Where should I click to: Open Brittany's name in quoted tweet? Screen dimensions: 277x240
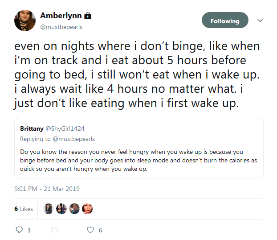point(32,128)
